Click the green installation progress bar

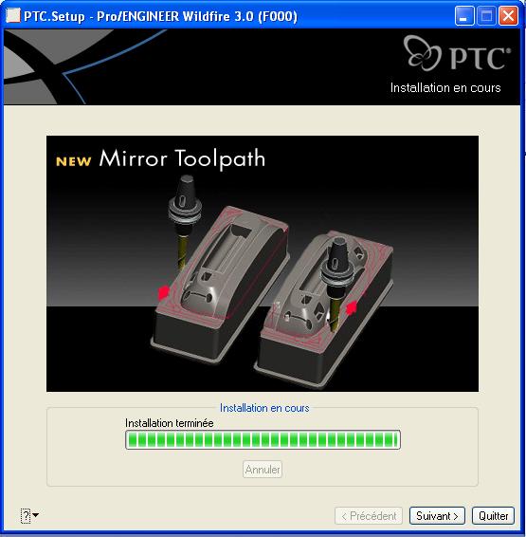click(x=263, y=439)
